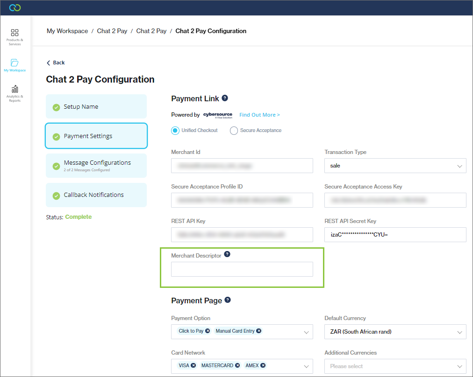This screenshot has width=473, height=377.
Task: Open the Default Currency dropdown
Action: (395, 332)
